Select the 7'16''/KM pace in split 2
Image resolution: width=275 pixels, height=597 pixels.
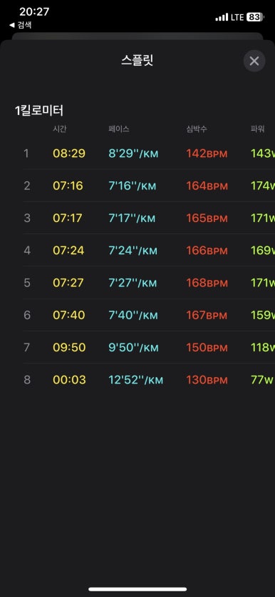(x=133, y=186)
